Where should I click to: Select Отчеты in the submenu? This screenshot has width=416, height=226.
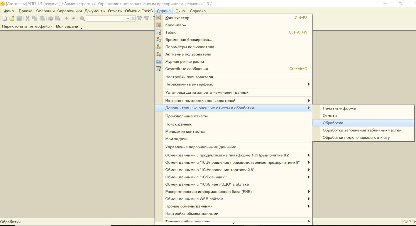(x=363, y=116)
